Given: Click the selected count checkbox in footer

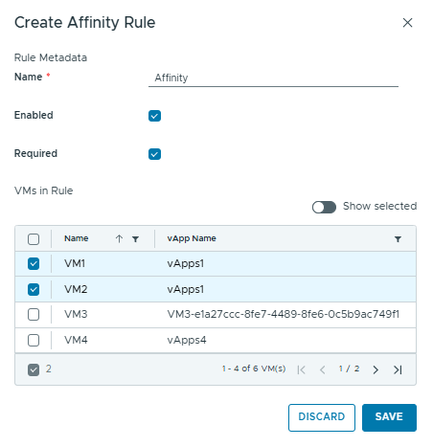Looking at the screenshot, I should tap(34, 369).
